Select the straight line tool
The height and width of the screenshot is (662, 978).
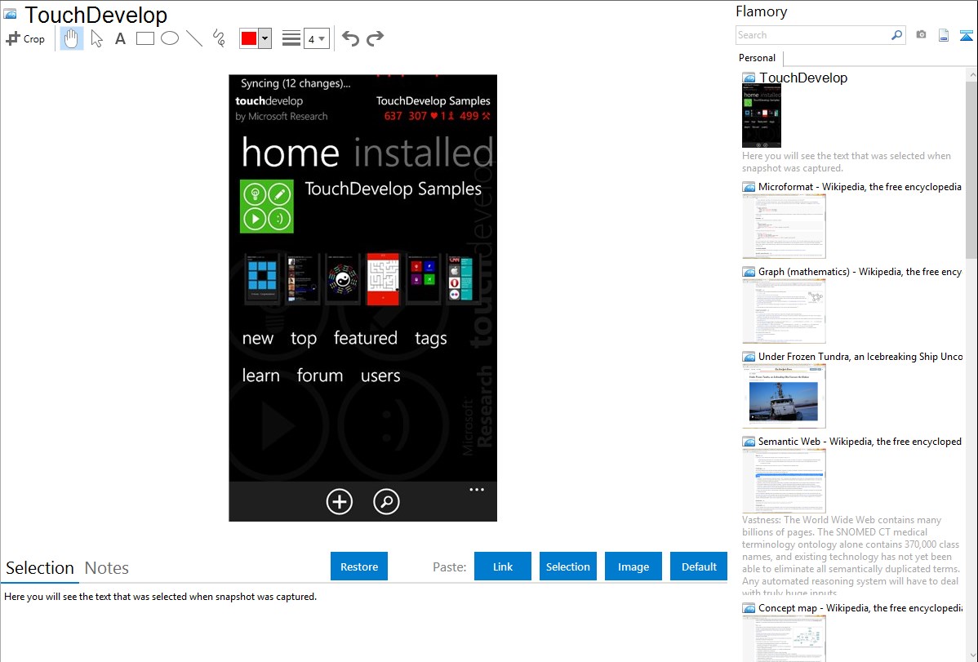[x=194, y=38]
